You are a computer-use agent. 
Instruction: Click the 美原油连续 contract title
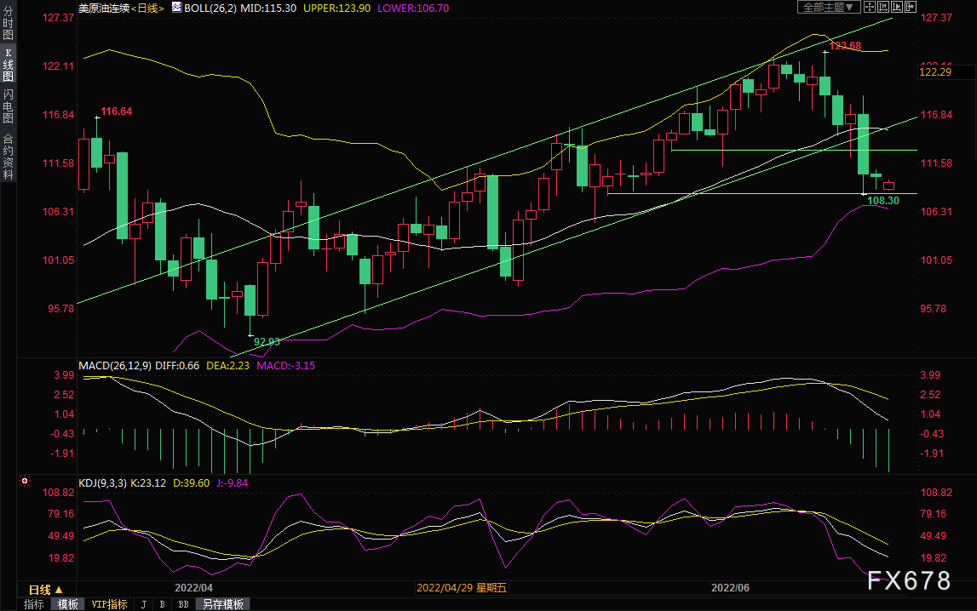(104, 9)
